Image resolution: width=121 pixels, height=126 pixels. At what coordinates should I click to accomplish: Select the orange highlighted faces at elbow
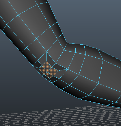[49, 70]
